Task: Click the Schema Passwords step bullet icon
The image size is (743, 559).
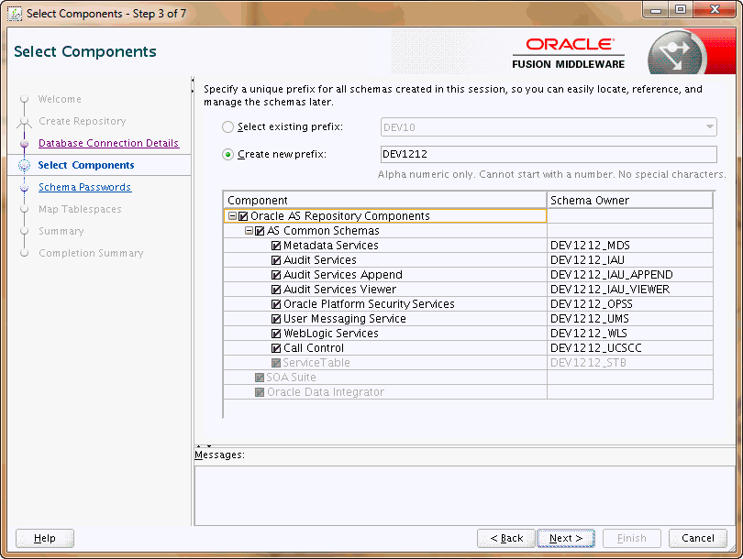Action: (24, 188)
